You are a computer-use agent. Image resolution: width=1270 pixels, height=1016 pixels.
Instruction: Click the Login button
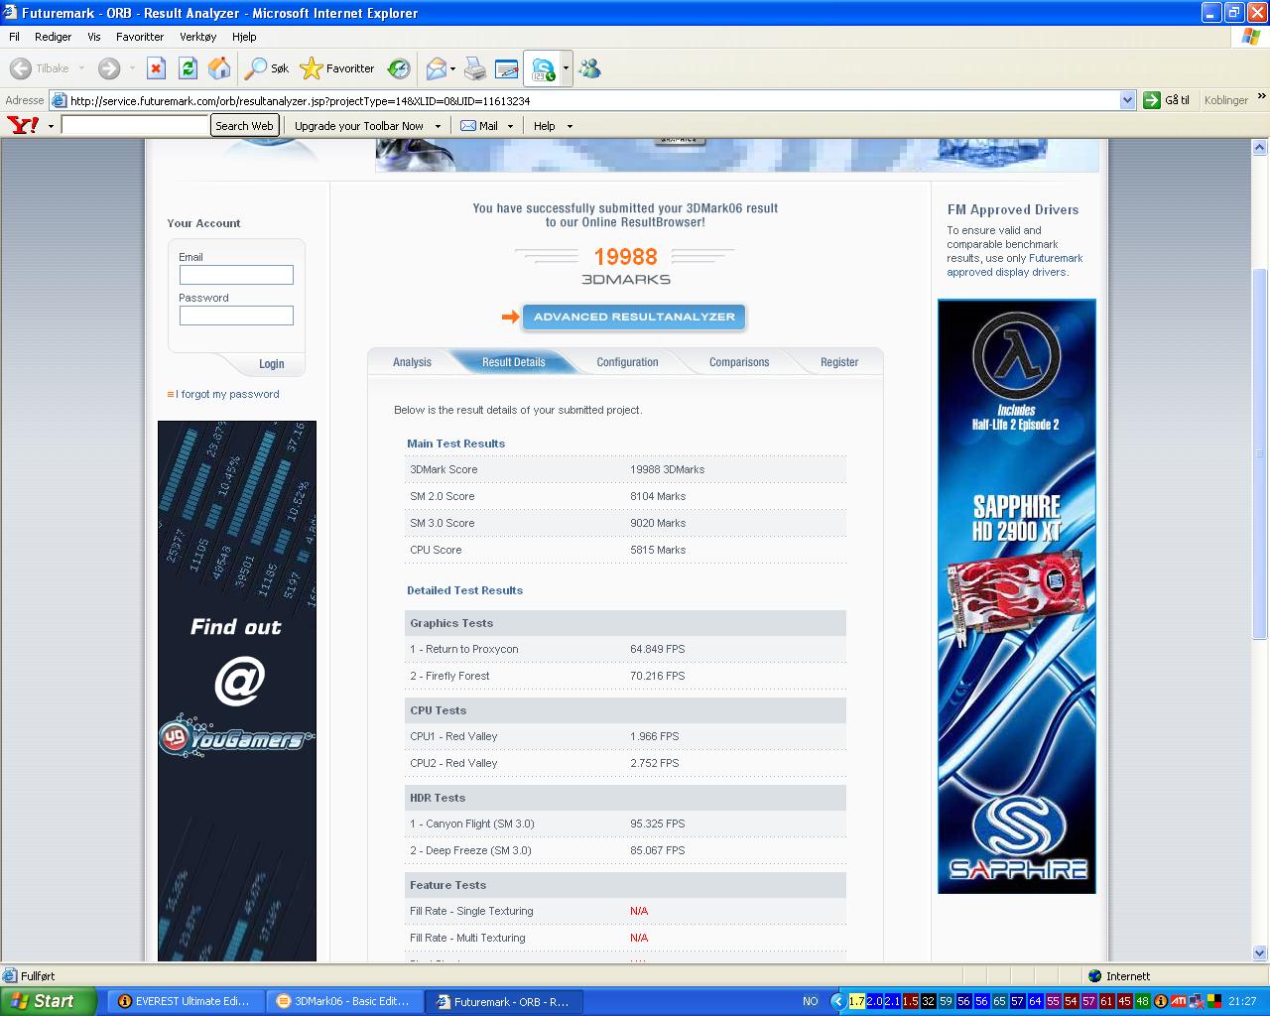[x=272, y=364]
